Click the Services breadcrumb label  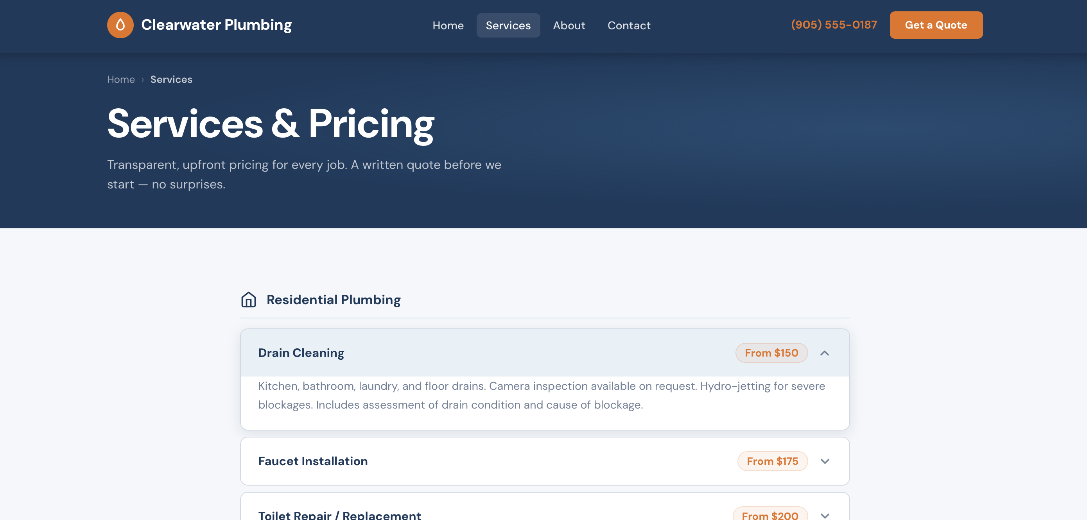click(171, 79)
